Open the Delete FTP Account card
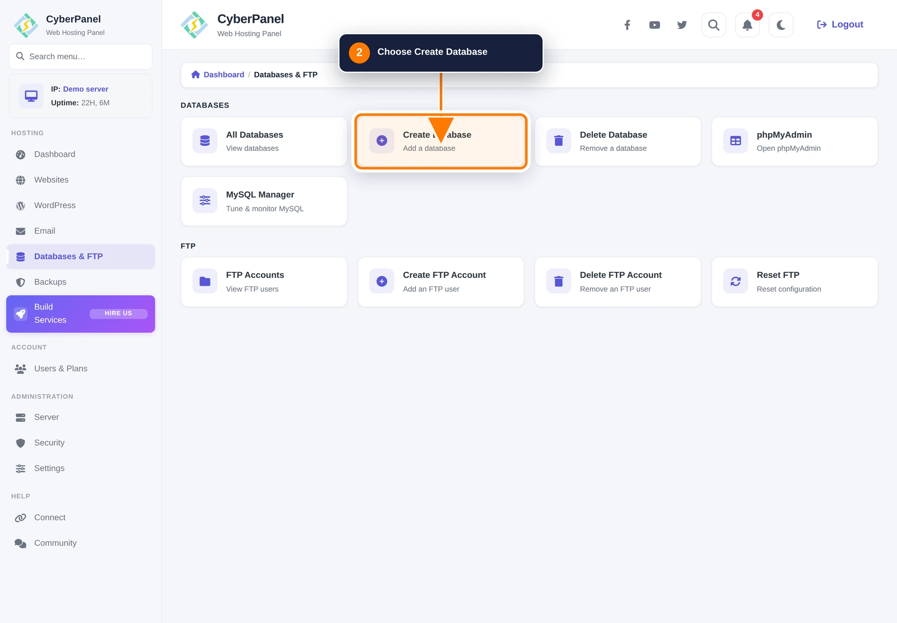 [618, 282]
